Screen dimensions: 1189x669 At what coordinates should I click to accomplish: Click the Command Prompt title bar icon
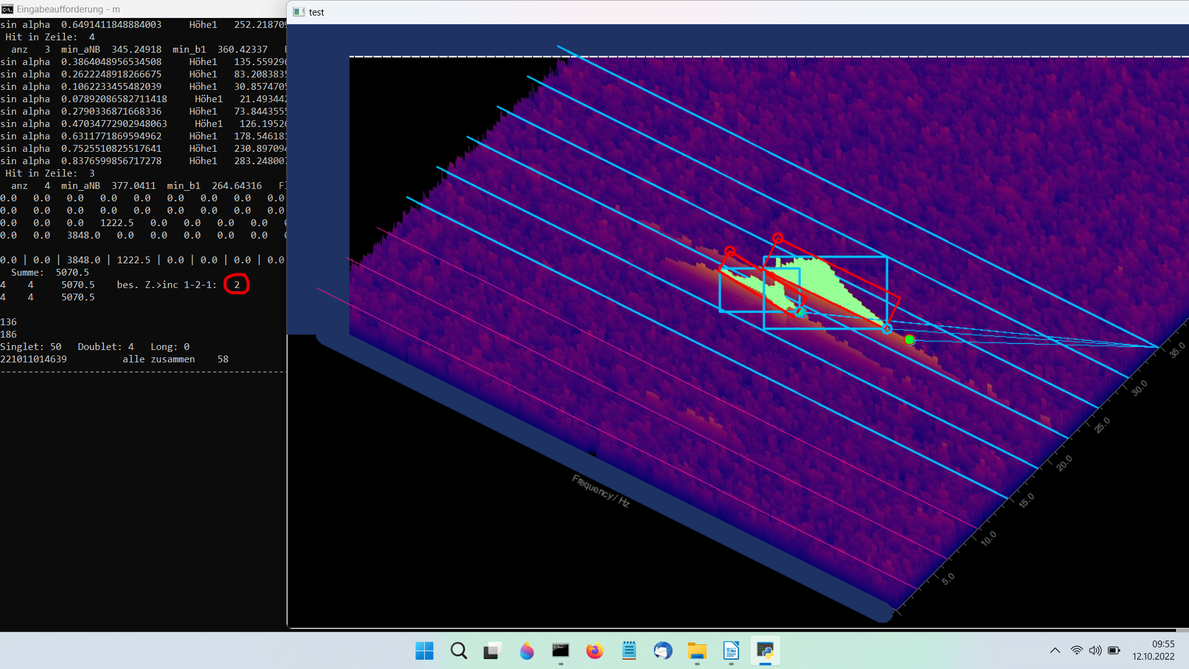[7, 9]
